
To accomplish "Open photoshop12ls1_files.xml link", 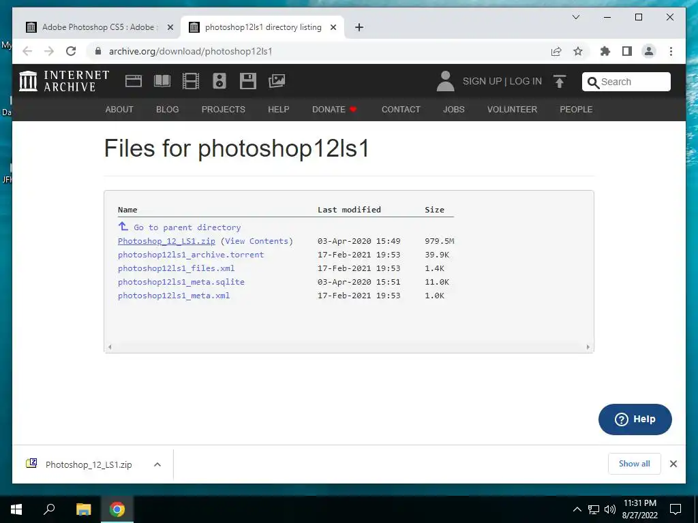I will [177, 268].
